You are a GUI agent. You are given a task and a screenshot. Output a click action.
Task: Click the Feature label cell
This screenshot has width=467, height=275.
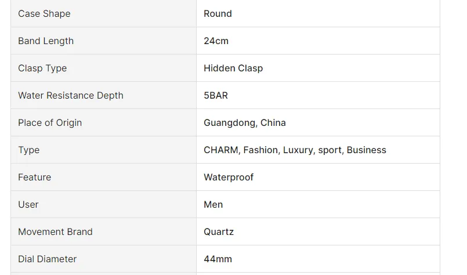coord(35,177)
